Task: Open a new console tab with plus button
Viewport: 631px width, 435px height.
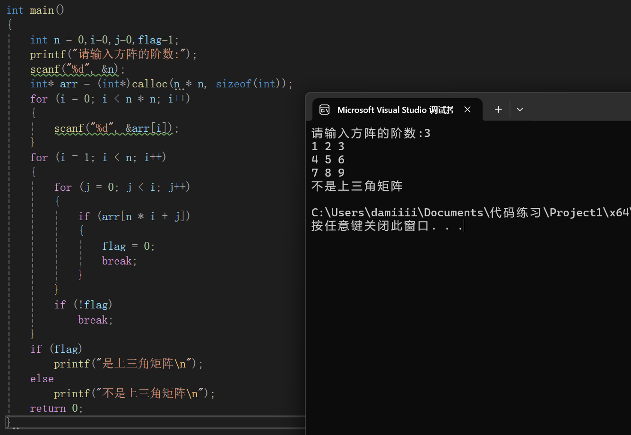Action: (x=498, y=110)
